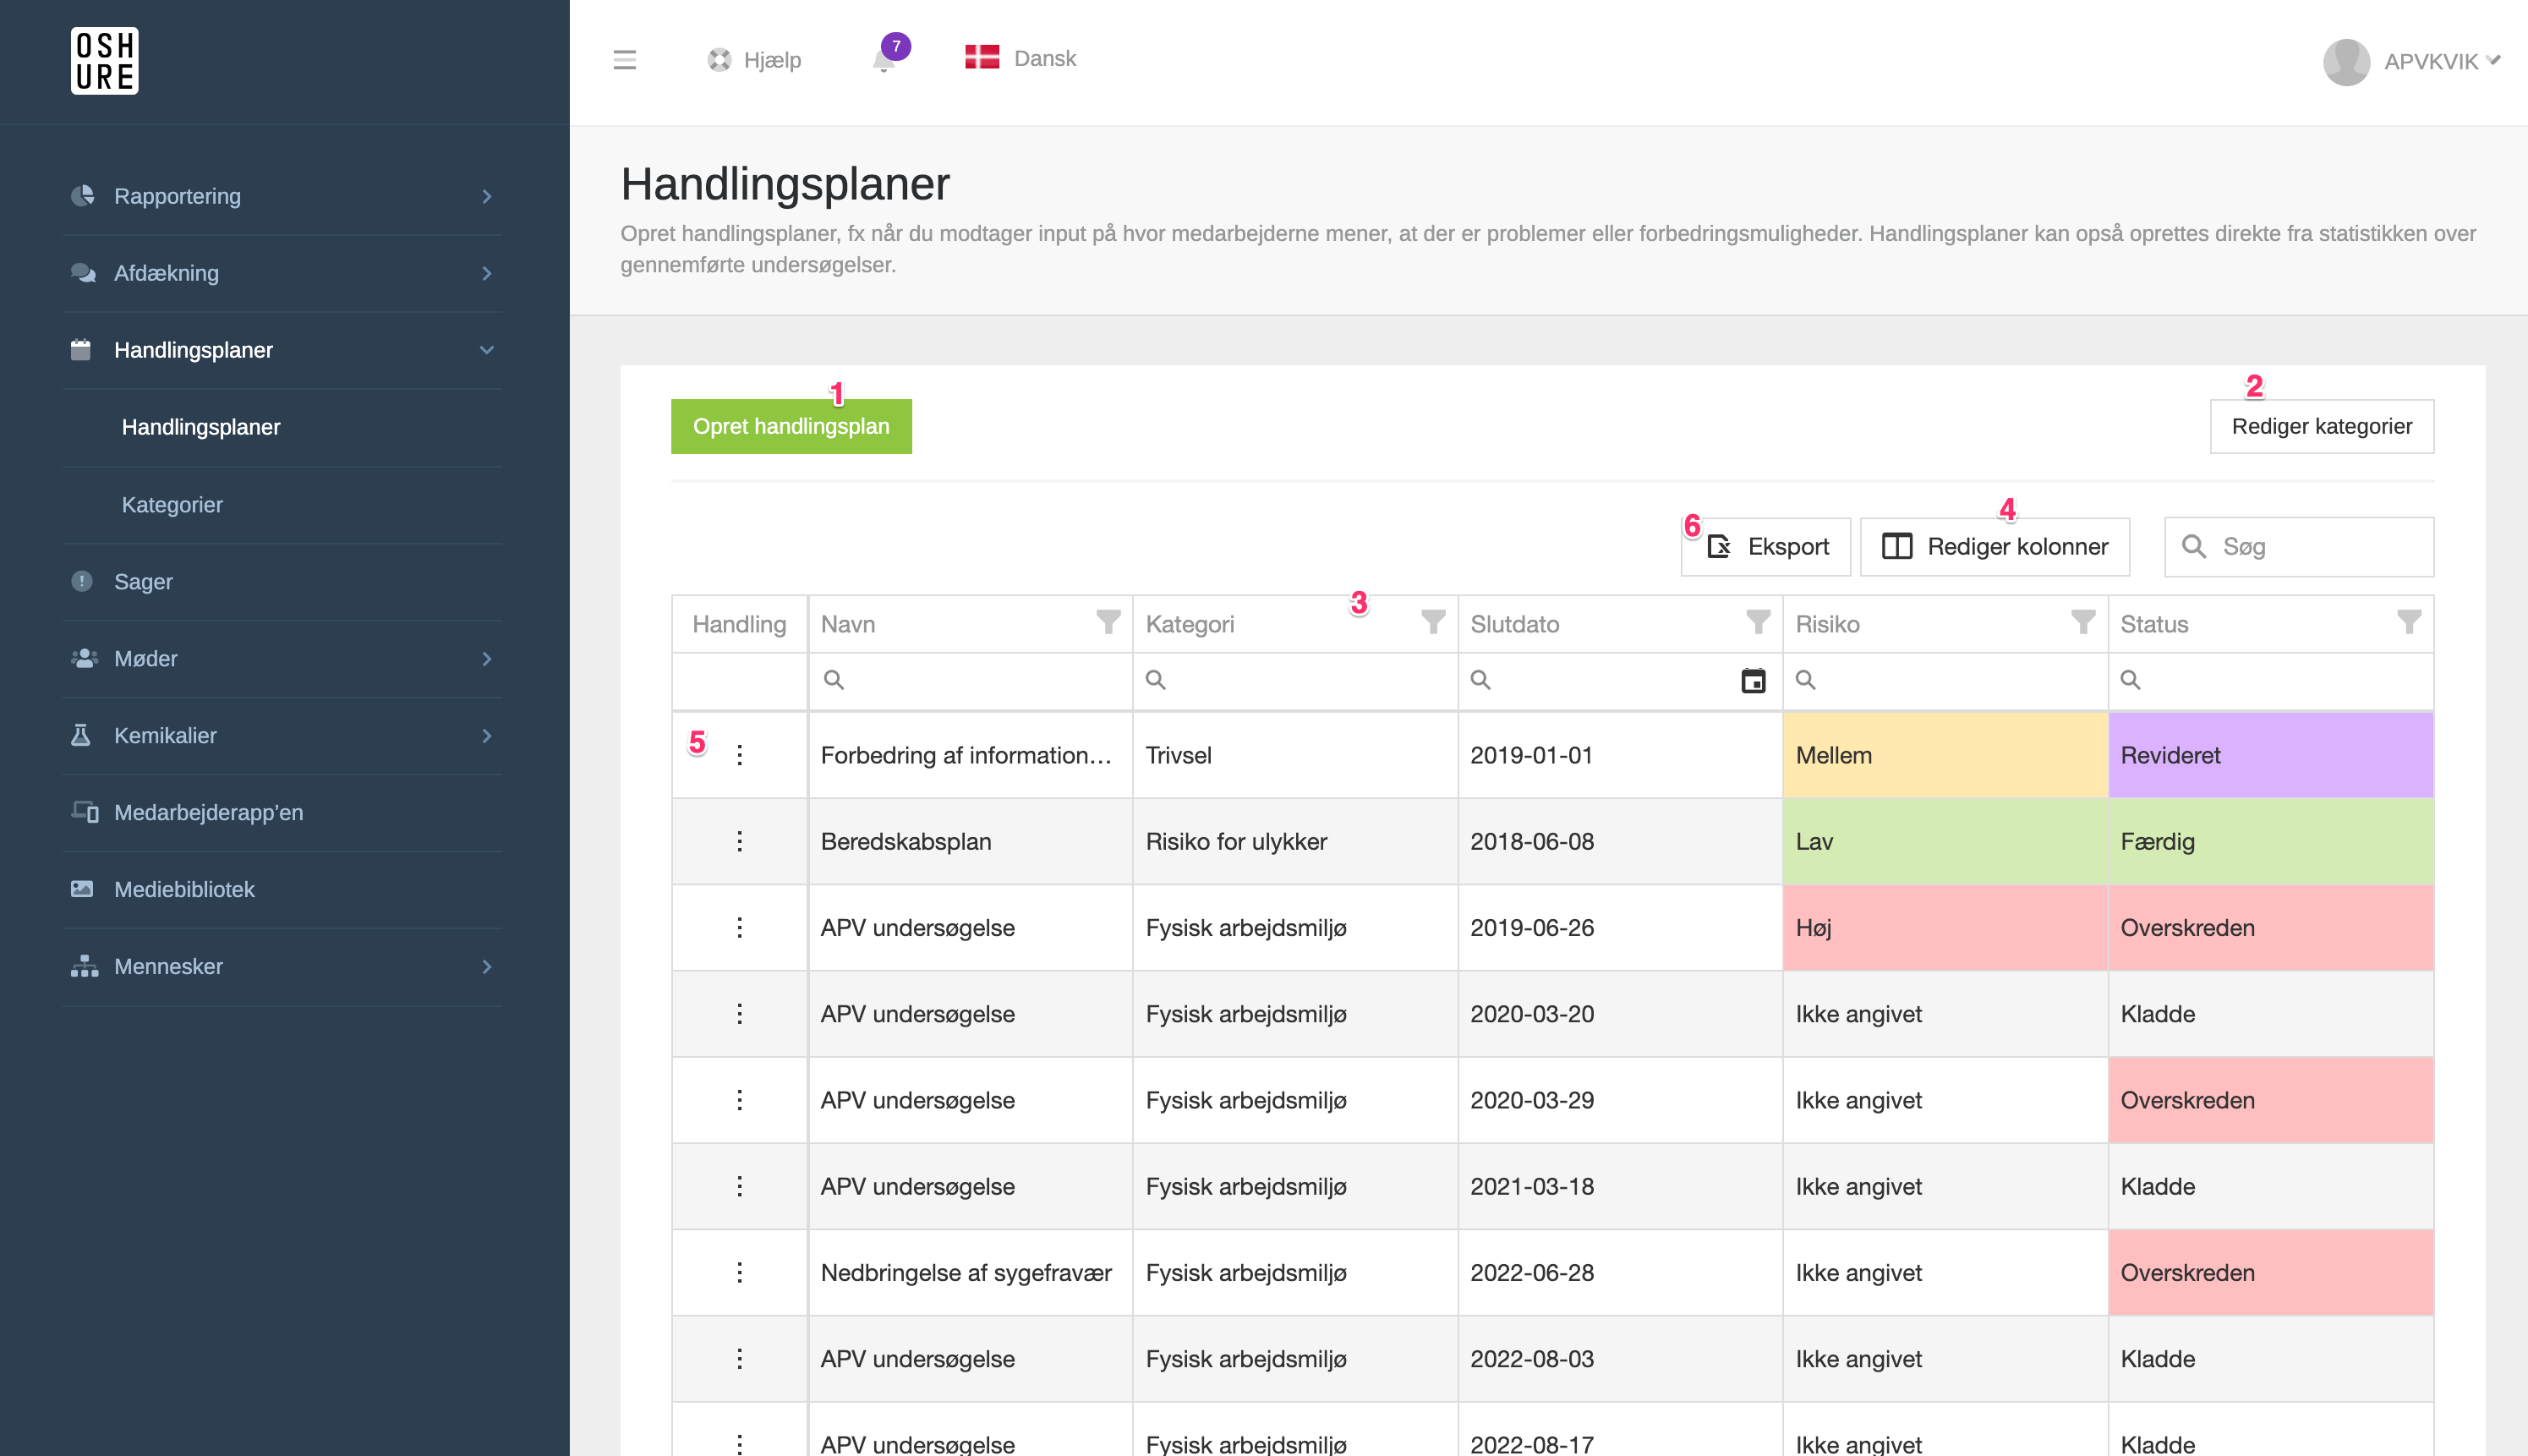Image resolution: width=2528 pixels, height=1456 pixels.
Task: Open actions menu for Forbedring af information row
Action: point(739,755)
